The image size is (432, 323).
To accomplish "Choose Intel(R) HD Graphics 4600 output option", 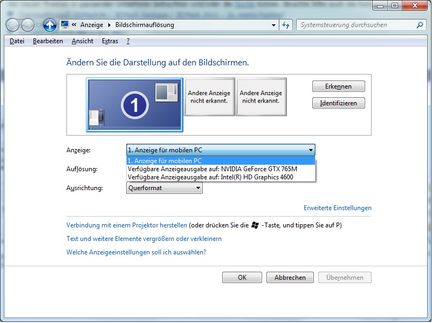I will click(x=221, y=177).
